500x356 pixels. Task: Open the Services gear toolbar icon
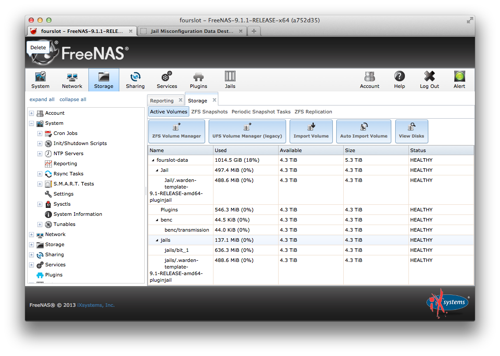click(167, 80)
